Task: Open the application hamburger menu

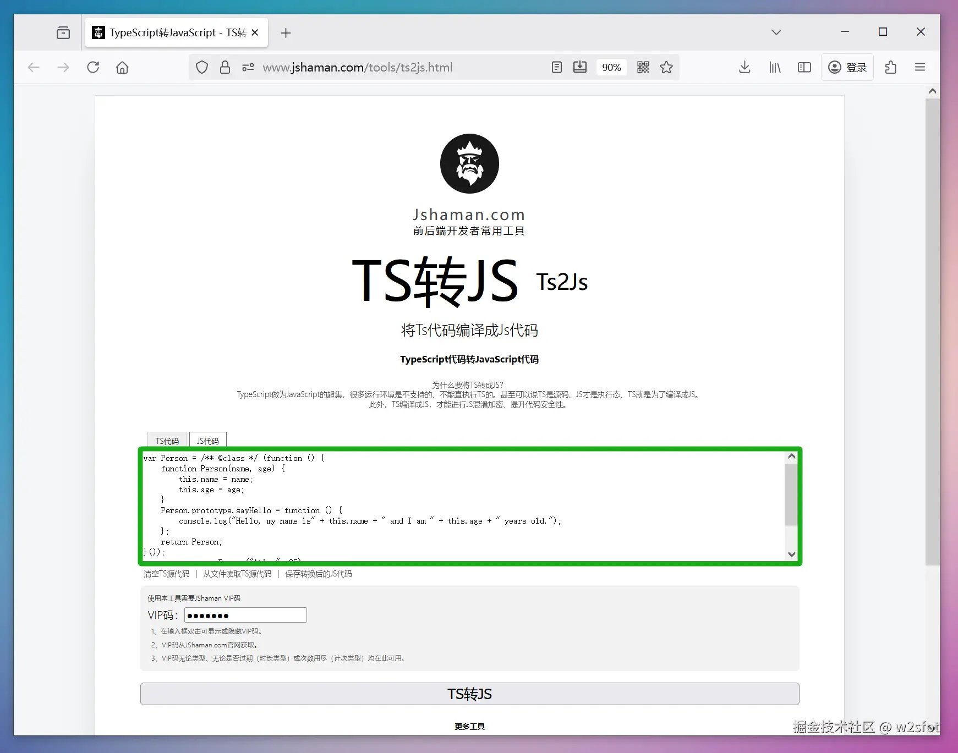Action: [920, 67]
